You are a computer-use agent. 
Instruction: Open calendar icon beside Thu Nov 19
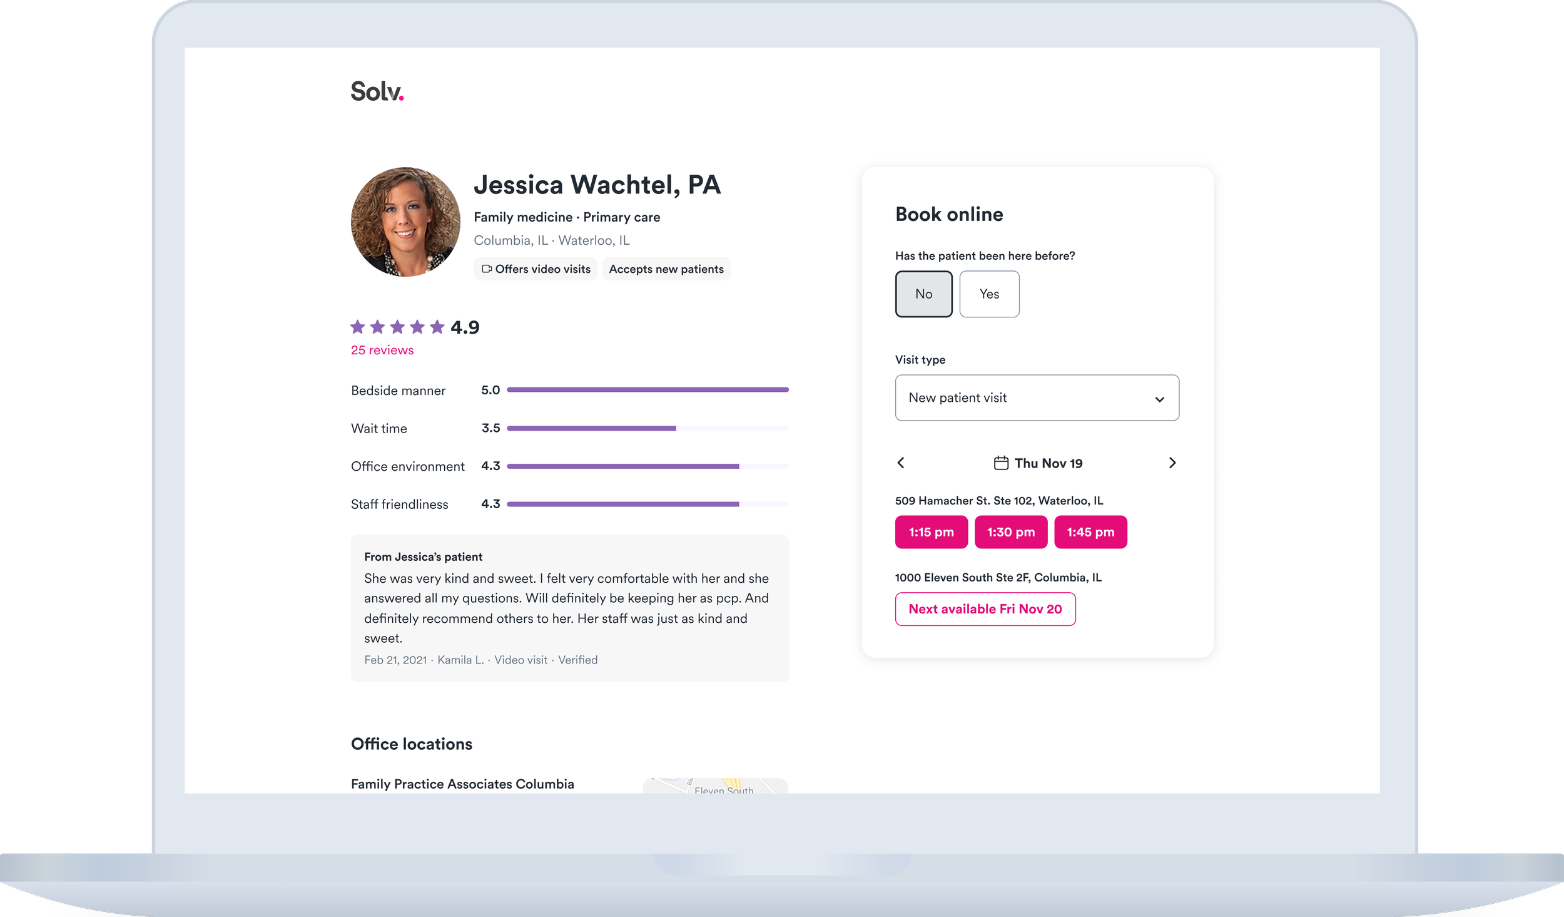(1000, 463)
